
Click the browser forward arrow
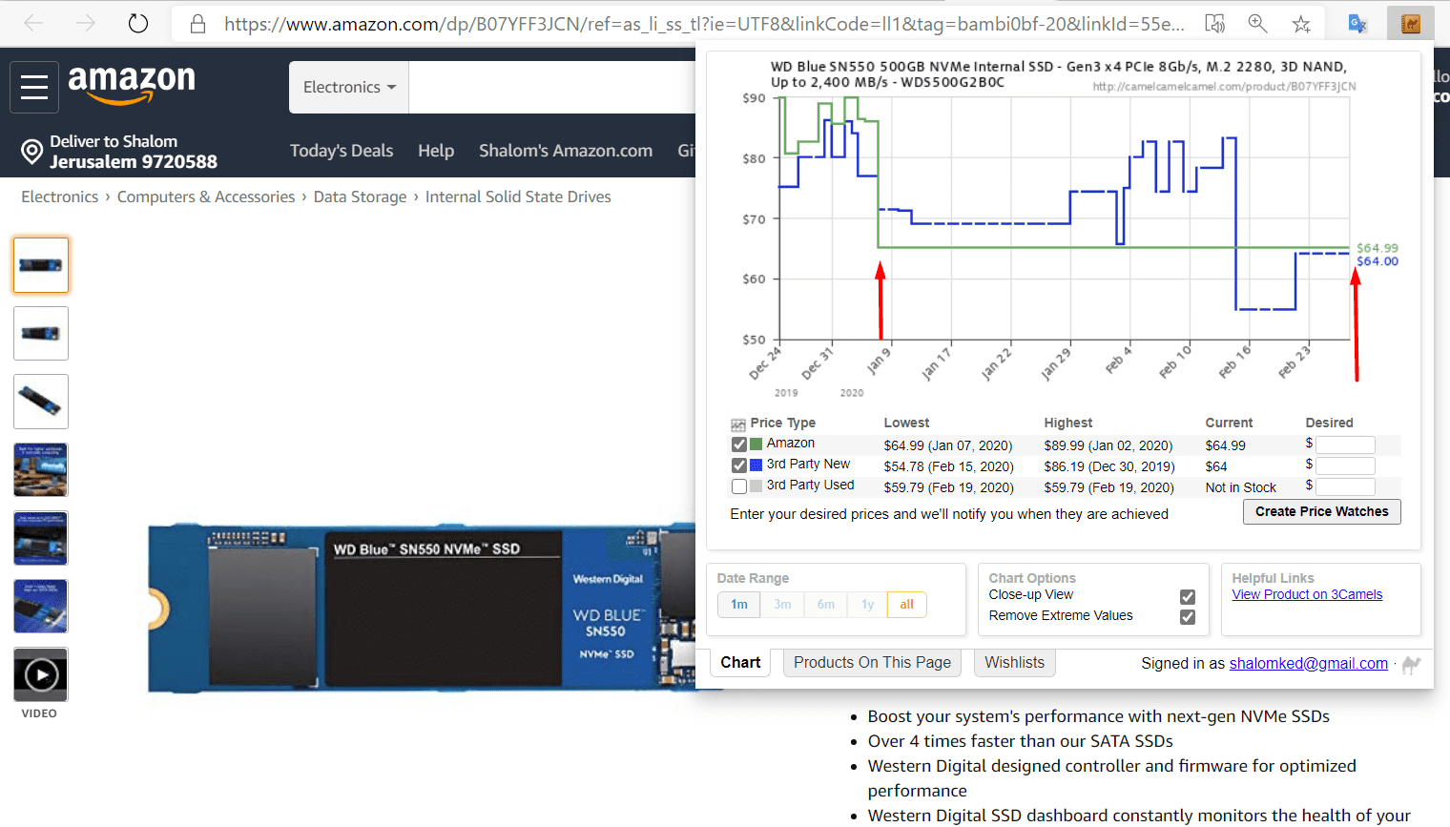[x=86, y=23]
